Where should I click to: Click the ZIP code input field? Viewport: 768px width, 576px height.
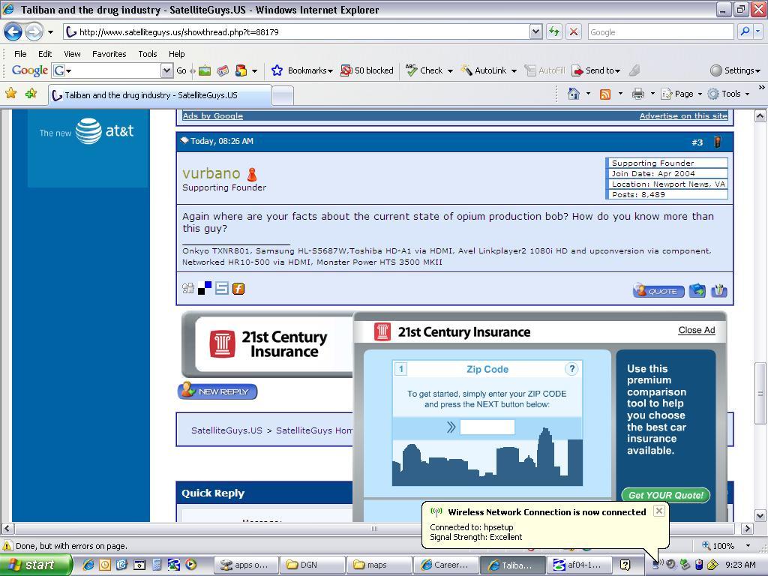coord(487,427)
